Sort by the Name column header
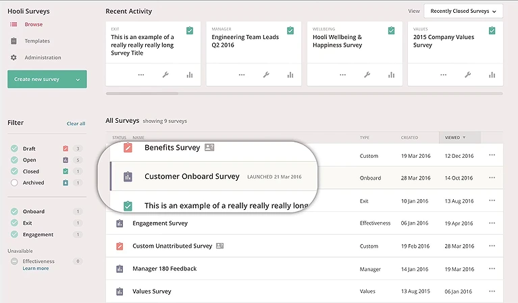518x303 pixels. click(x=138, y=137)
